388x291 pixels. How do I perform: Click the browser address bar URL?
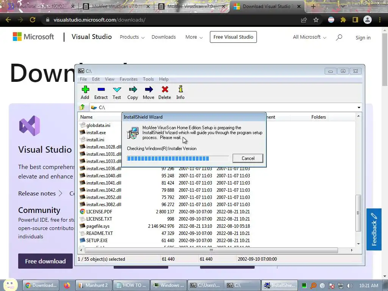pos(100,20)
